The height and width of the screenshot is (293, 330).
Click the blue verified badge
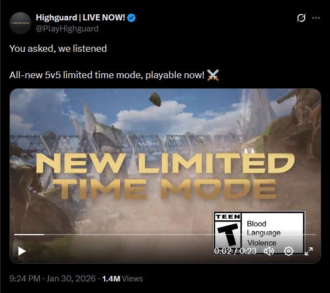(x=132, y=18)
